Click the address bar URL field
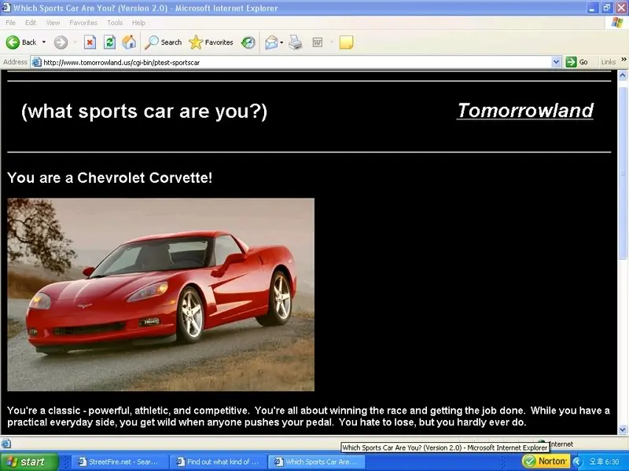Screen dimensions: 629x471 [296, 62]
